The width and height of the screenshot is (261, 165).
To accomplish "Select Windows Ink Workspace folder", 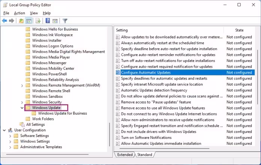I will (x=52, y=35).
